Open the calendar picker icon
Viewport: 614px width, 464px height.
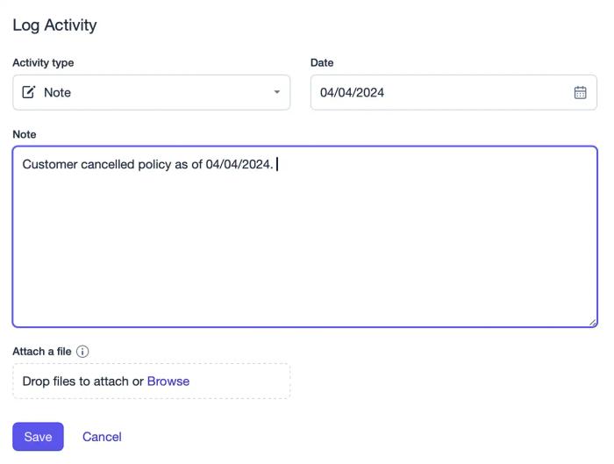click(580, 93)
